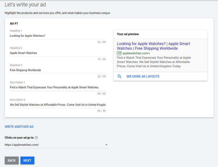
Task: Edit the Headline 1 text field
Action: 58,36
